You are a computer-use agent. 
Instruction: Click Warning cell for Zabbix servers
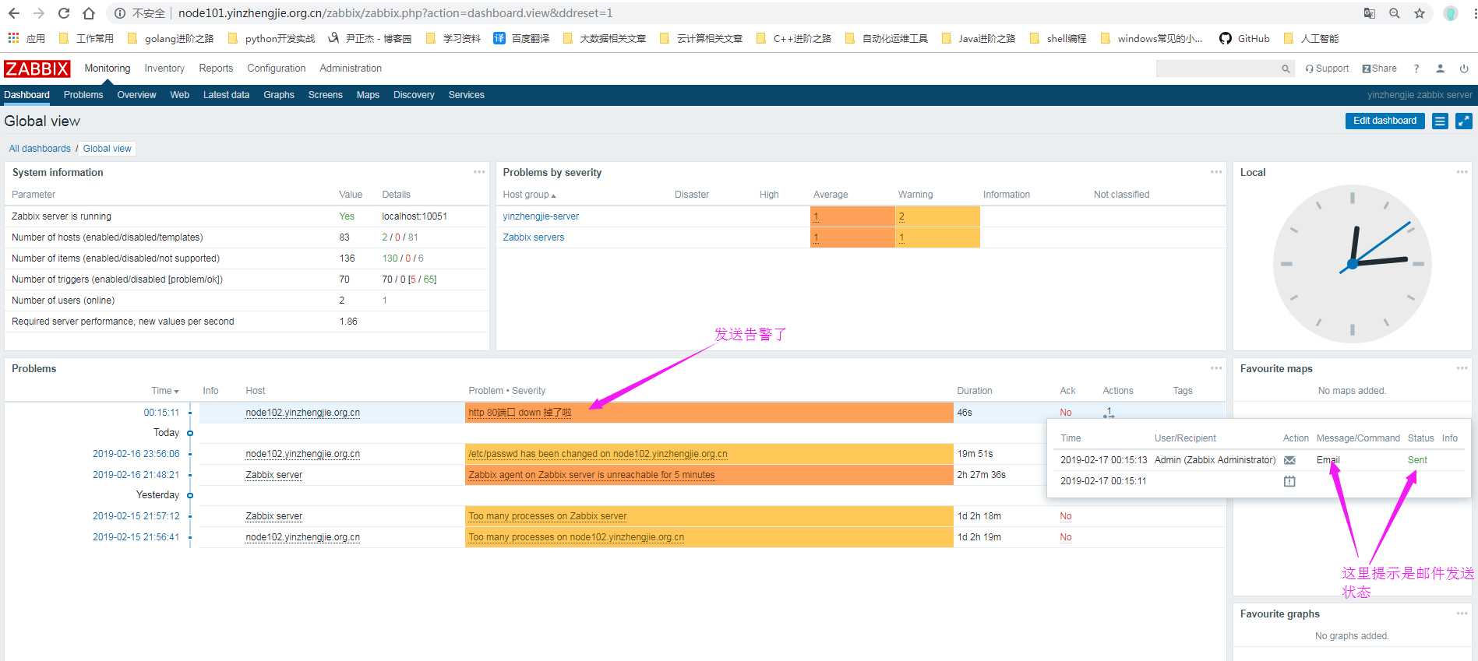(937, 237)
